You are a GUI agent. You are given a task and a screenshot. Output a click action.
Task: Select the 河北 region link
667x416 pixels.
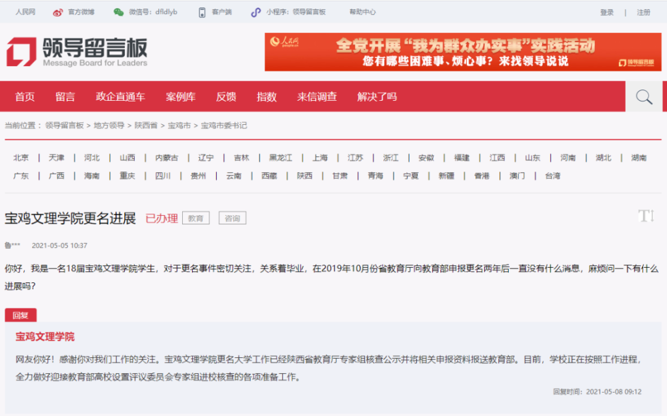(x=92, y=158)
